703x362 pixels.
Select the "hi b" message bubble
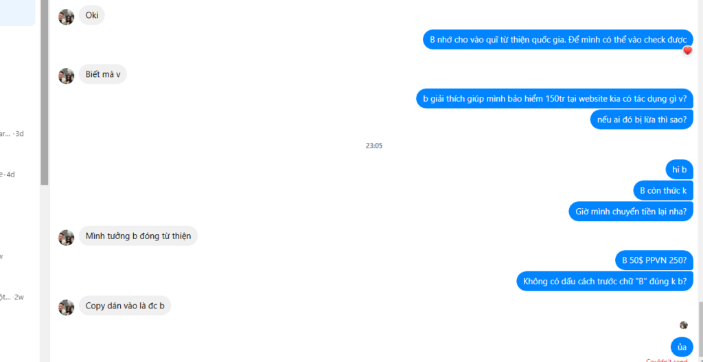(680, 170)
